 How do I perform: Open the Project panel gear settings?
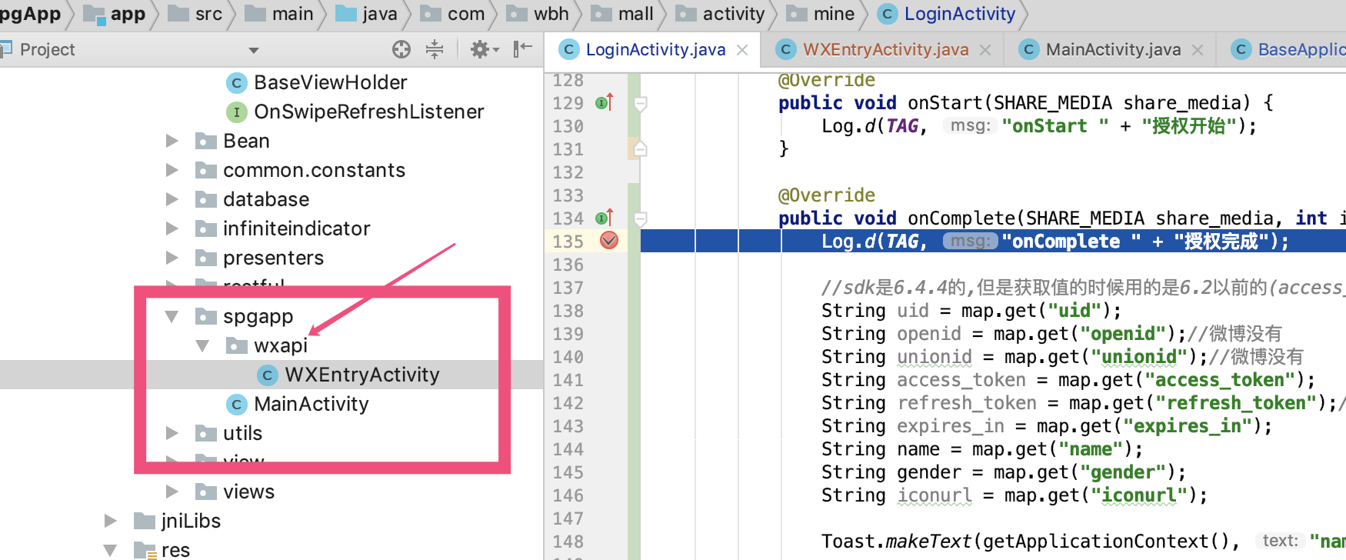484,50
